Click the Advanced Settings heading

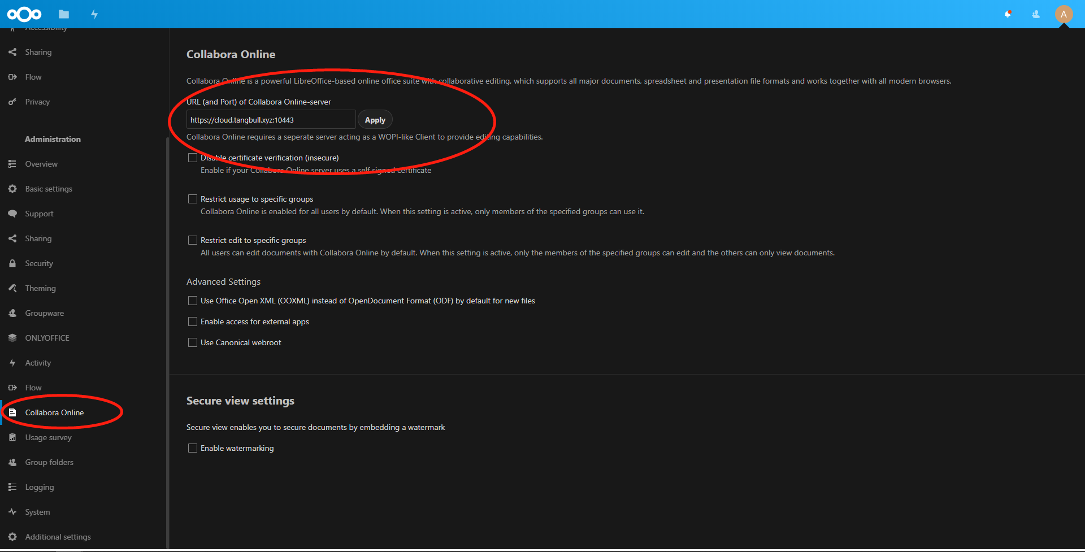point(223,281)
